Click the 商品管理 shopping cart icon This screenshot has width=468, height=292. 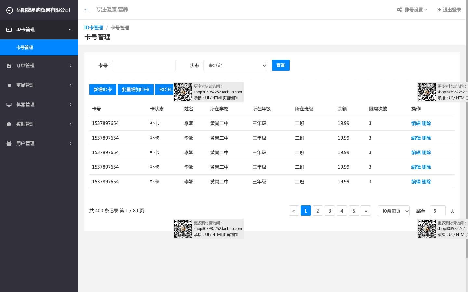[x=9, y=85]
